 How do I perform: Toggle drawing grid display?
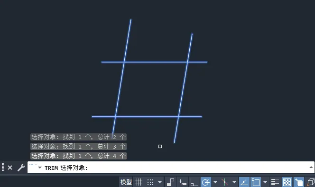tap(139, 182)
